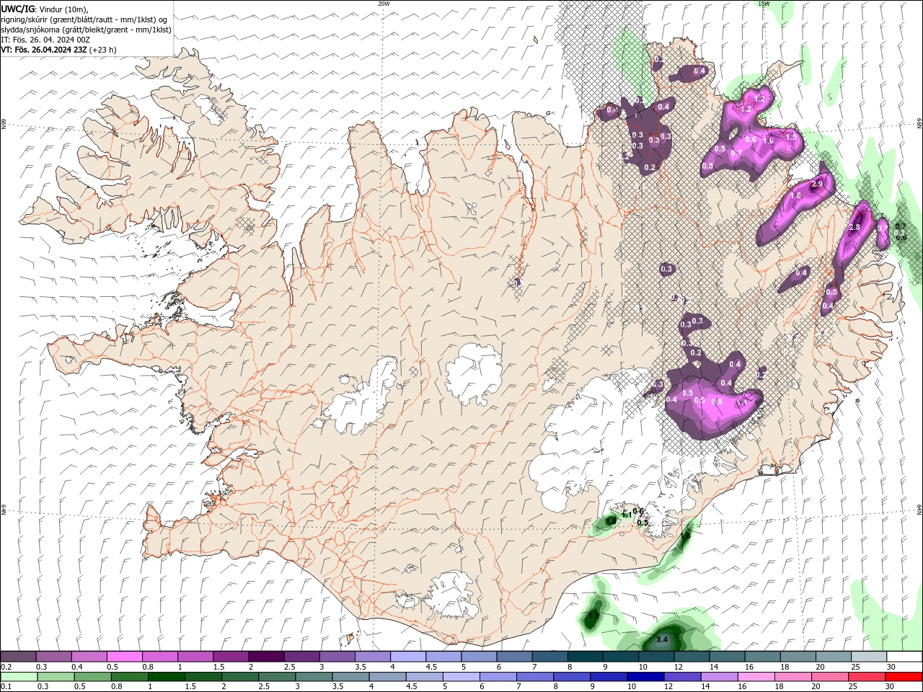Click the '0.1' label starting the green legend
The width and height of the screenshot is (923, 692).
click(6, 687)
